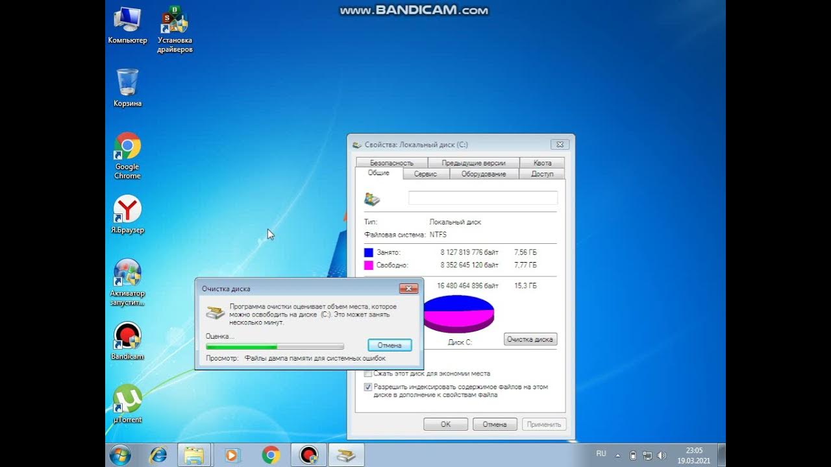Click the Disk Cleanup dialog drive icon
The height and width of the screenshot is (467, 831).
click(x=215, y=312)
